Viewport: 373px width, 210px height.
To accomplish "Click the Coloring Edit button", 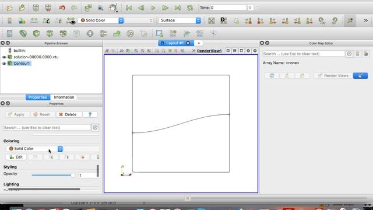I will coord(16,157).
